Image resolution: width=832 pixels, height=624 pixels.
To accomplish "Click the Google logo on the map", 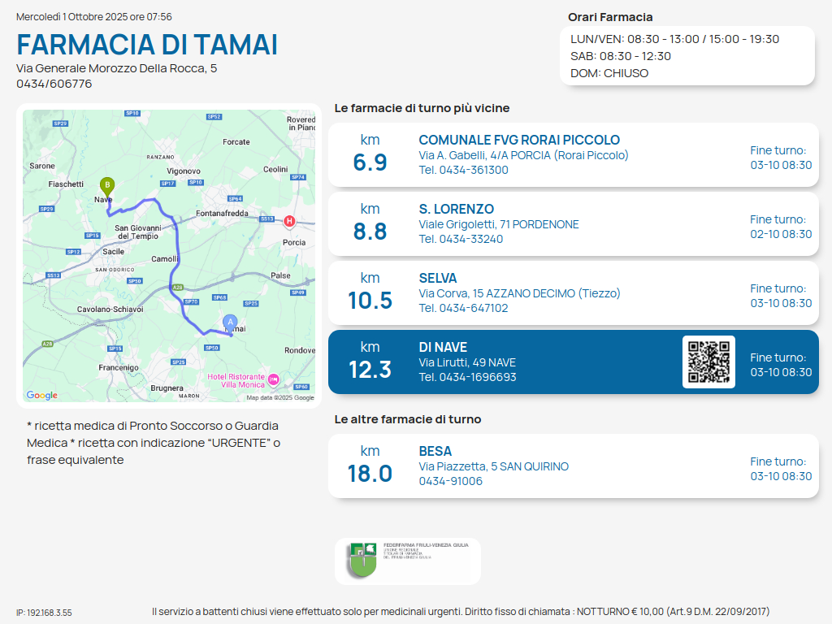I will (x=42, y=396).
